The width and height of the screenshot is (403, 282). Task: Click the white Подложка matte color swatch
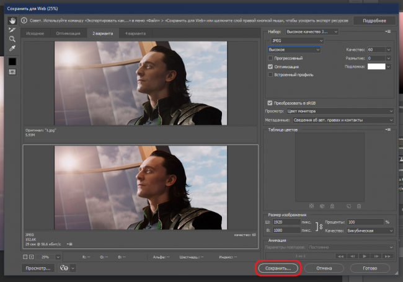click(x=376, y=66)
